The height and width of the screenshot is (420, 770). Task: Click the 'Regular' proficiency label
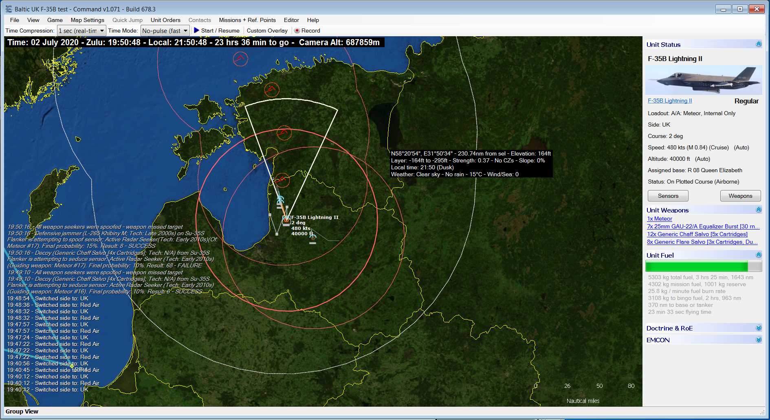(x=746, y=101)
